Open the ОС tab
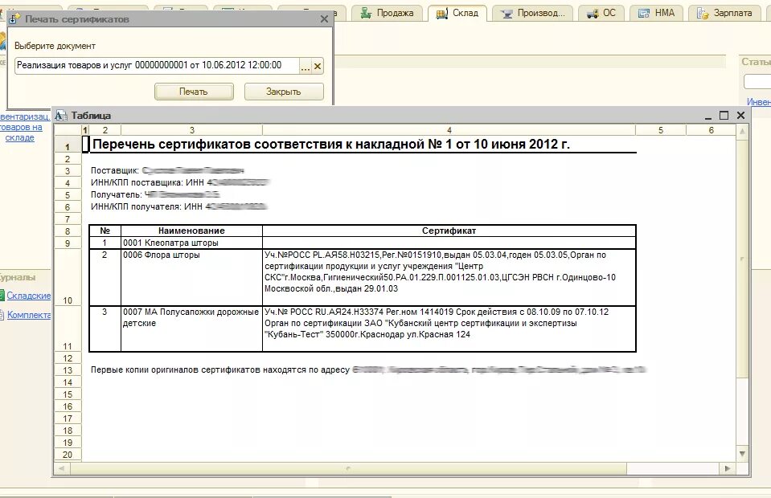The image size is (771, 498). click(x=601, y=14)
